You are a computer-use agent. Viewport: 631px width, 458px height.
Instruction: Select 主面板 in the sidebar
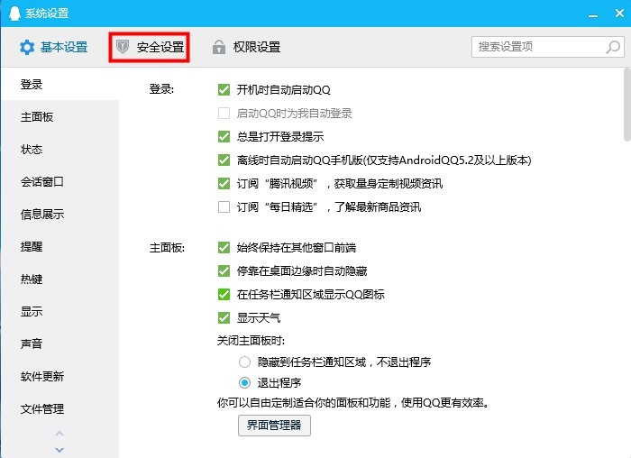tap(60, 117)
